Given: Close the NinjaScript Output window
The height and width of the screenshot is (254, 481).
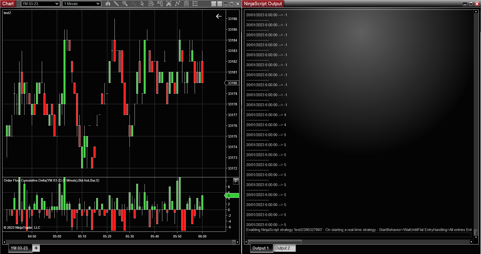Looking at the screenshot, I should click(477, 4).
